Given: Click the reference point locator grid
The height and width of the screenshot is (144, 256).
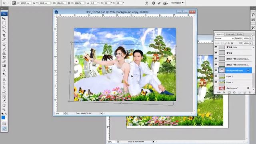Looking at the screenshot, I should [x=14, y=3].
